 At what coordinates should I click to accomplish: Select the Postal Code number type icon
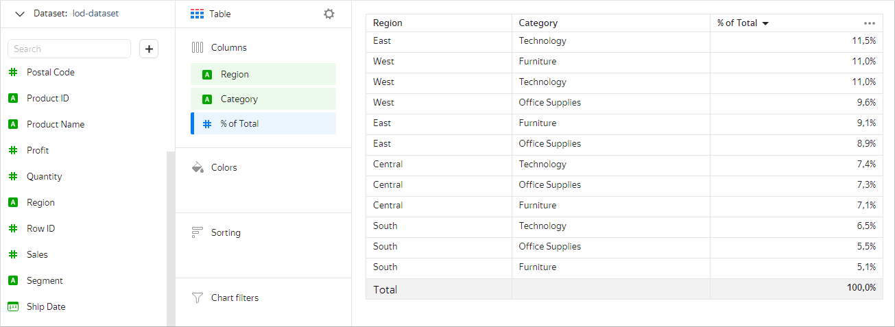[12, 72]
